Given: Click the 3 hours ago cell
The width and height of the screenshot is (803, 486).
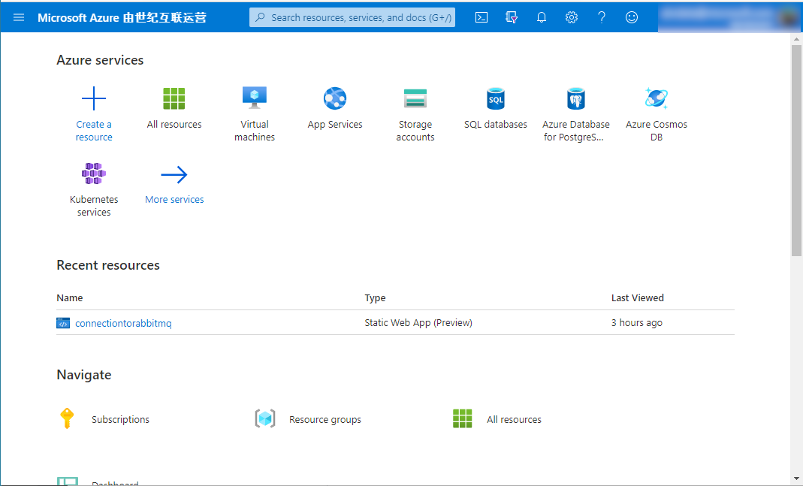Looking at the screenshot, I should click(x=636, y=323).
